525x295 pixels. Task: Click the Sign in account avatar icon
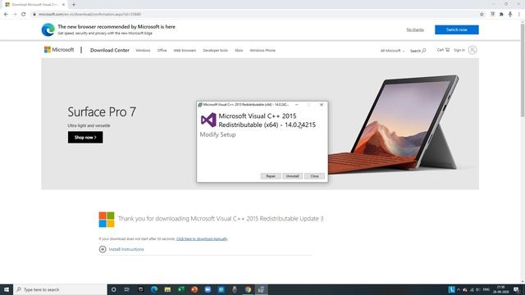click(472, 50)
